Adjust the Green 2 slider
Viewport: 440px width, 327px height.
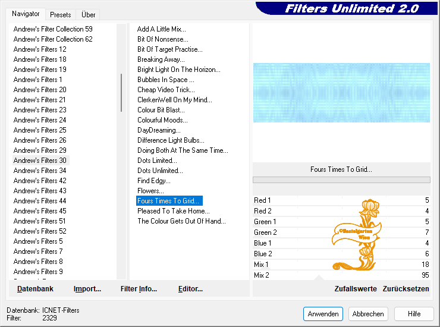pyautogui.click(x=341, y=232)
